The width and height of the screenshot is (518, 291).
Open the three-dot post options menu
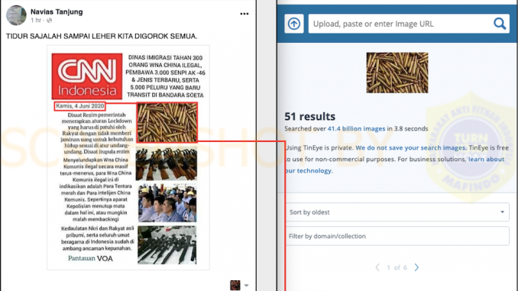tap(244, 14)
